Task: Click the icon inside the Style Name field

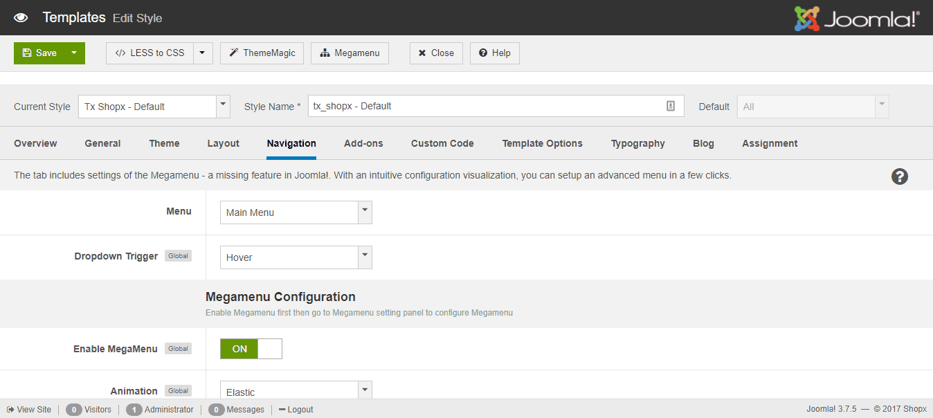Action: pyautogui.click(x=670, y=106)
